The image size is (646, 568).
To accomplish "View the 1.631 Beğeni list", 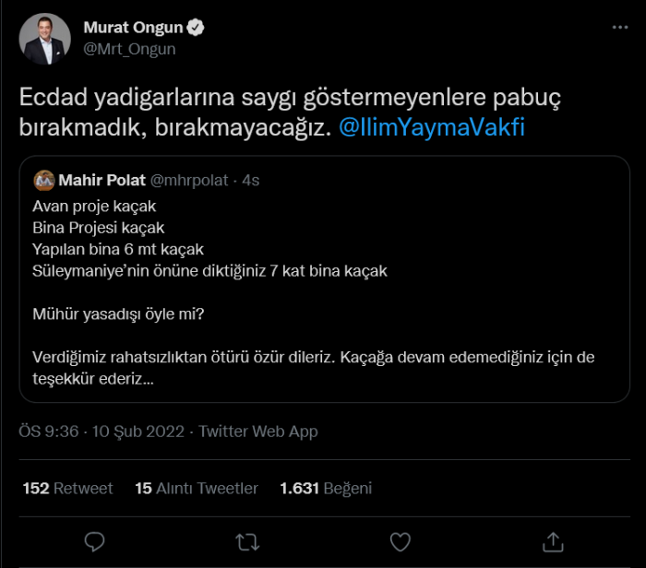I will tap(326, 488).
